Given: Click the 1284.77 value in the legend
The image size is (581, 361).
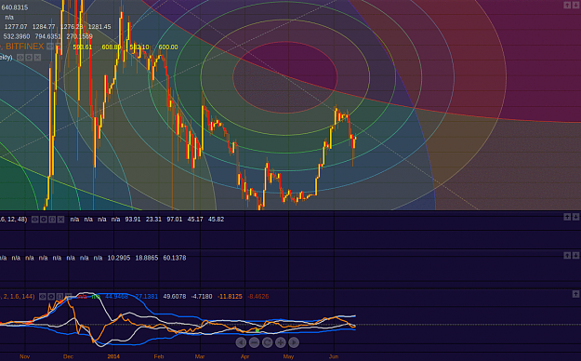Looking at the screenshot, I should (44, 27).
